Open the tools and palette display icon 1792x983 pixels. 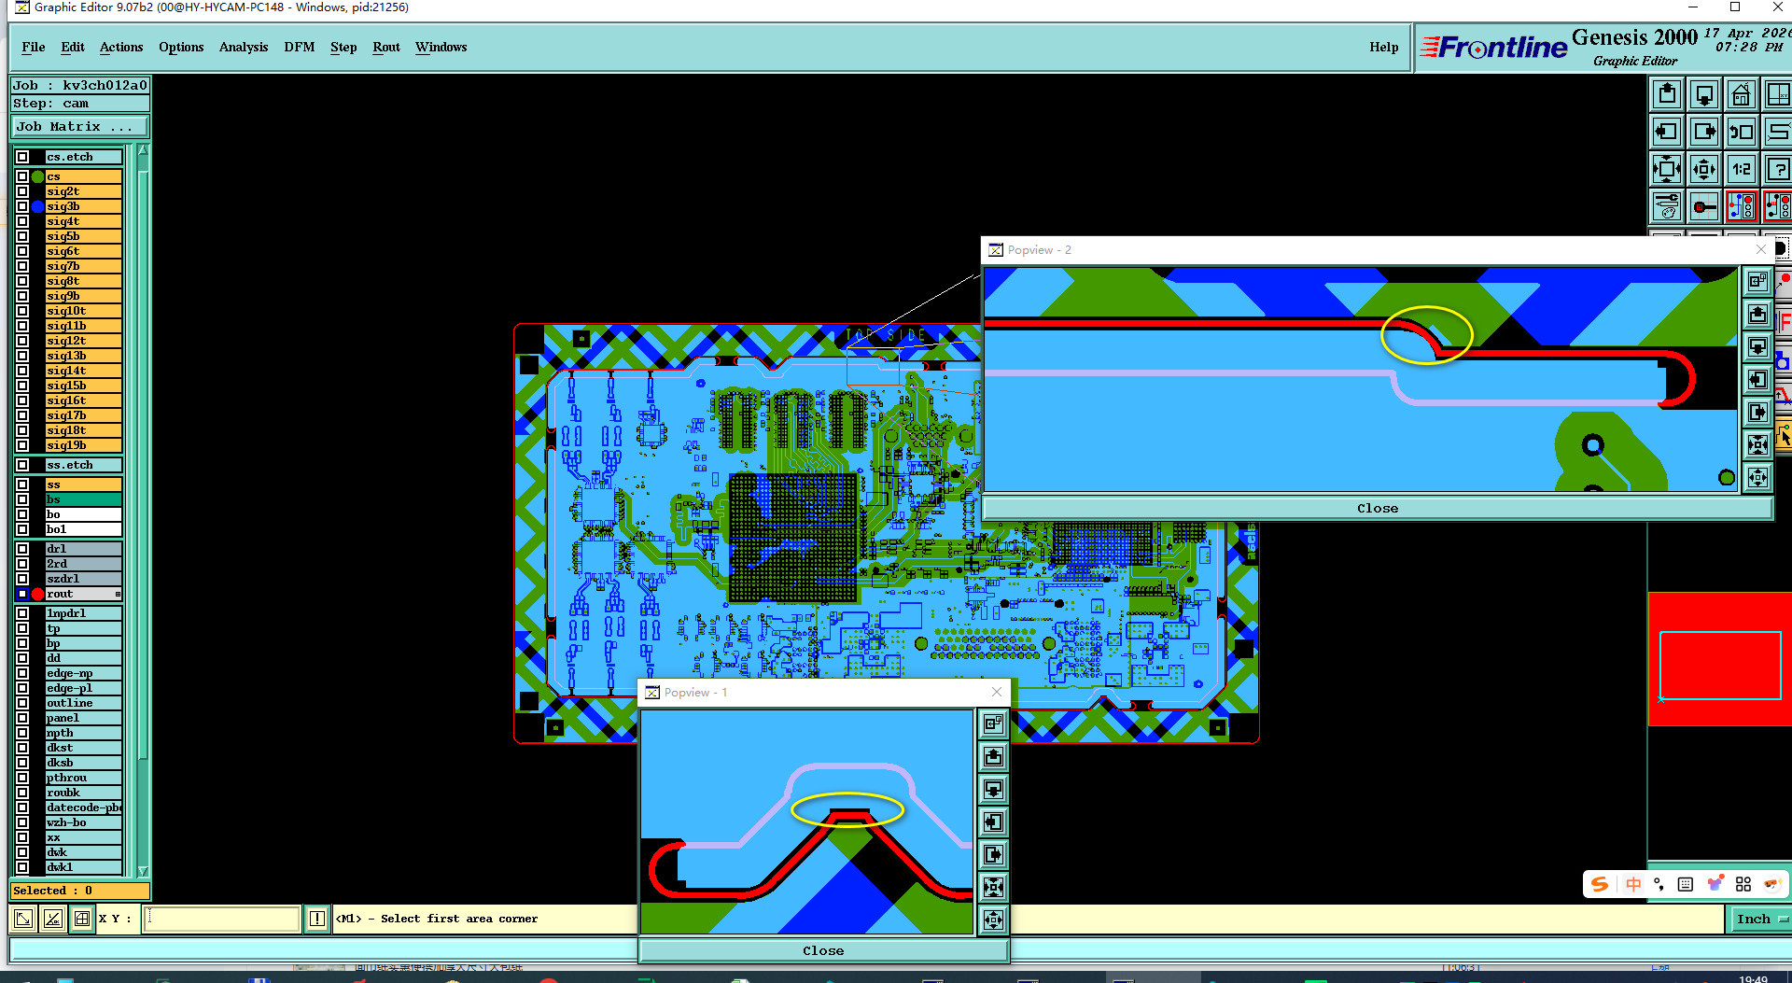coord(1667,206)
